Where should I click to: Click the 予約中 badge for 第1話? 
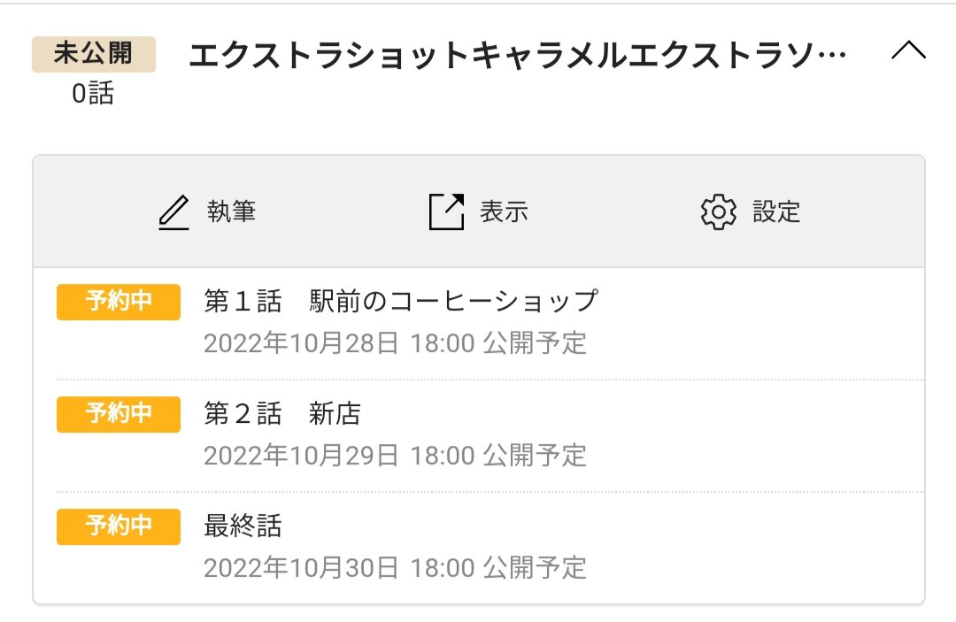tap(119, 302)
